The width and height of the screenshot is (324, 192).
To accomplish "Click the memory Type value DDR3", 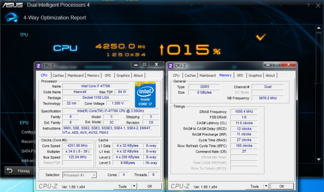I will click(x=205, y=87).
